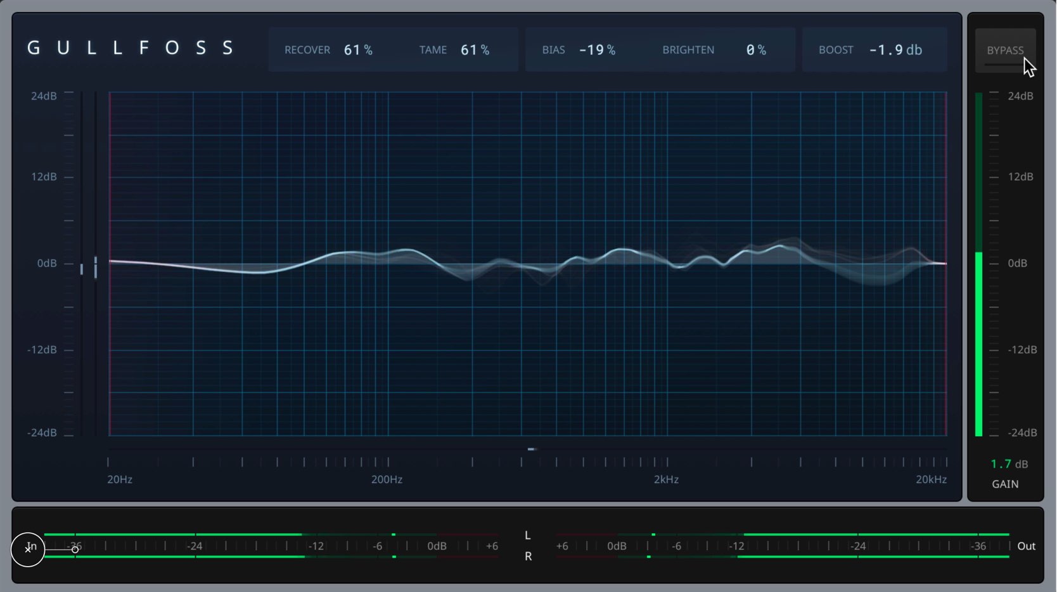
Task: Click the gain meter's 12dB scale label
Action: [1020, 177]
